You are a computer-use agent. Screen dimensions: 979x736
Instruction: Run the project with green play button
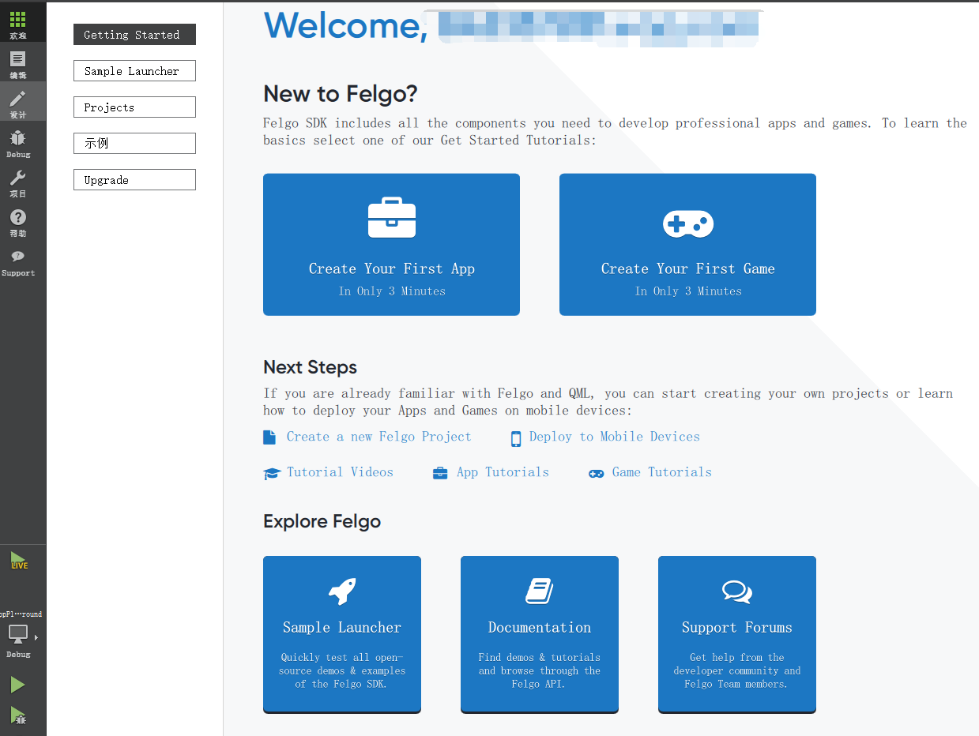click(x=17, y=685)
